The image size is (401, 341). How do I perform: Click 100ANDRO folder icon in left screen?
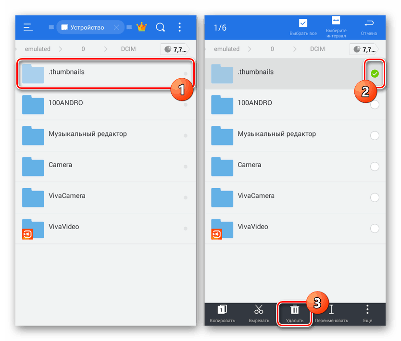(33, 105)
